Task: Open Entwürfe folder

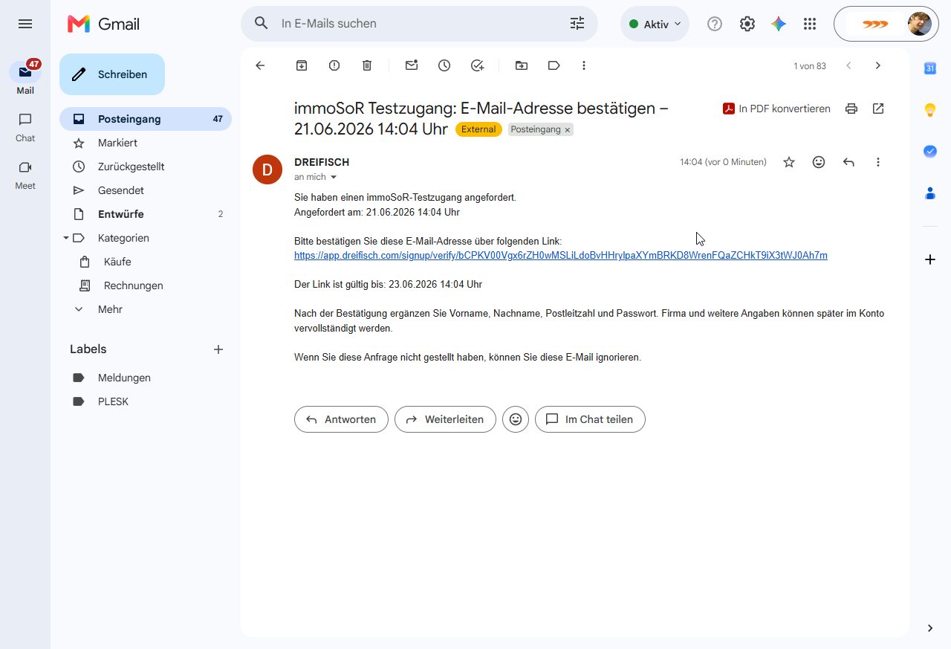Action: click(x=146, y=214)
